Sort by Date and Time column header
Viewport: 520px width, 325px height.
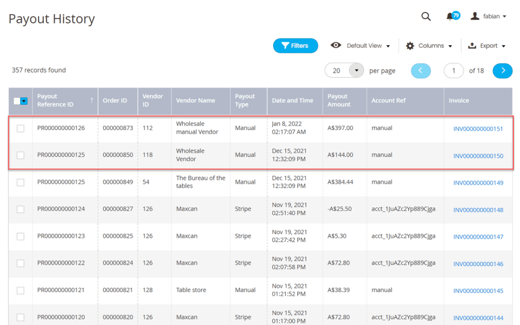[x=292, y=101]
